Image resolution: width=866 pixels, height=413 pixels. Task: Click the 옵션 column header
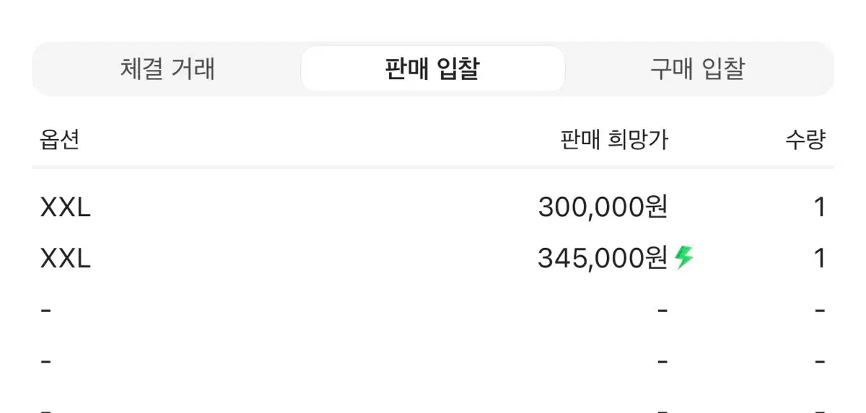tap(59, 139)
